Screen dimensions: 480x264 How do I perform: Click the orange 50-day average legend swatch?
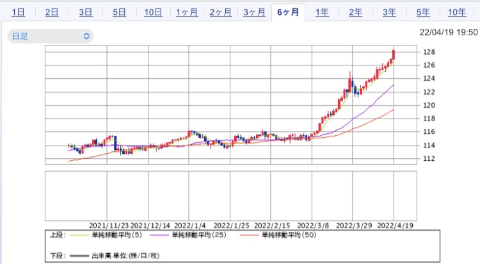point(249,235)
